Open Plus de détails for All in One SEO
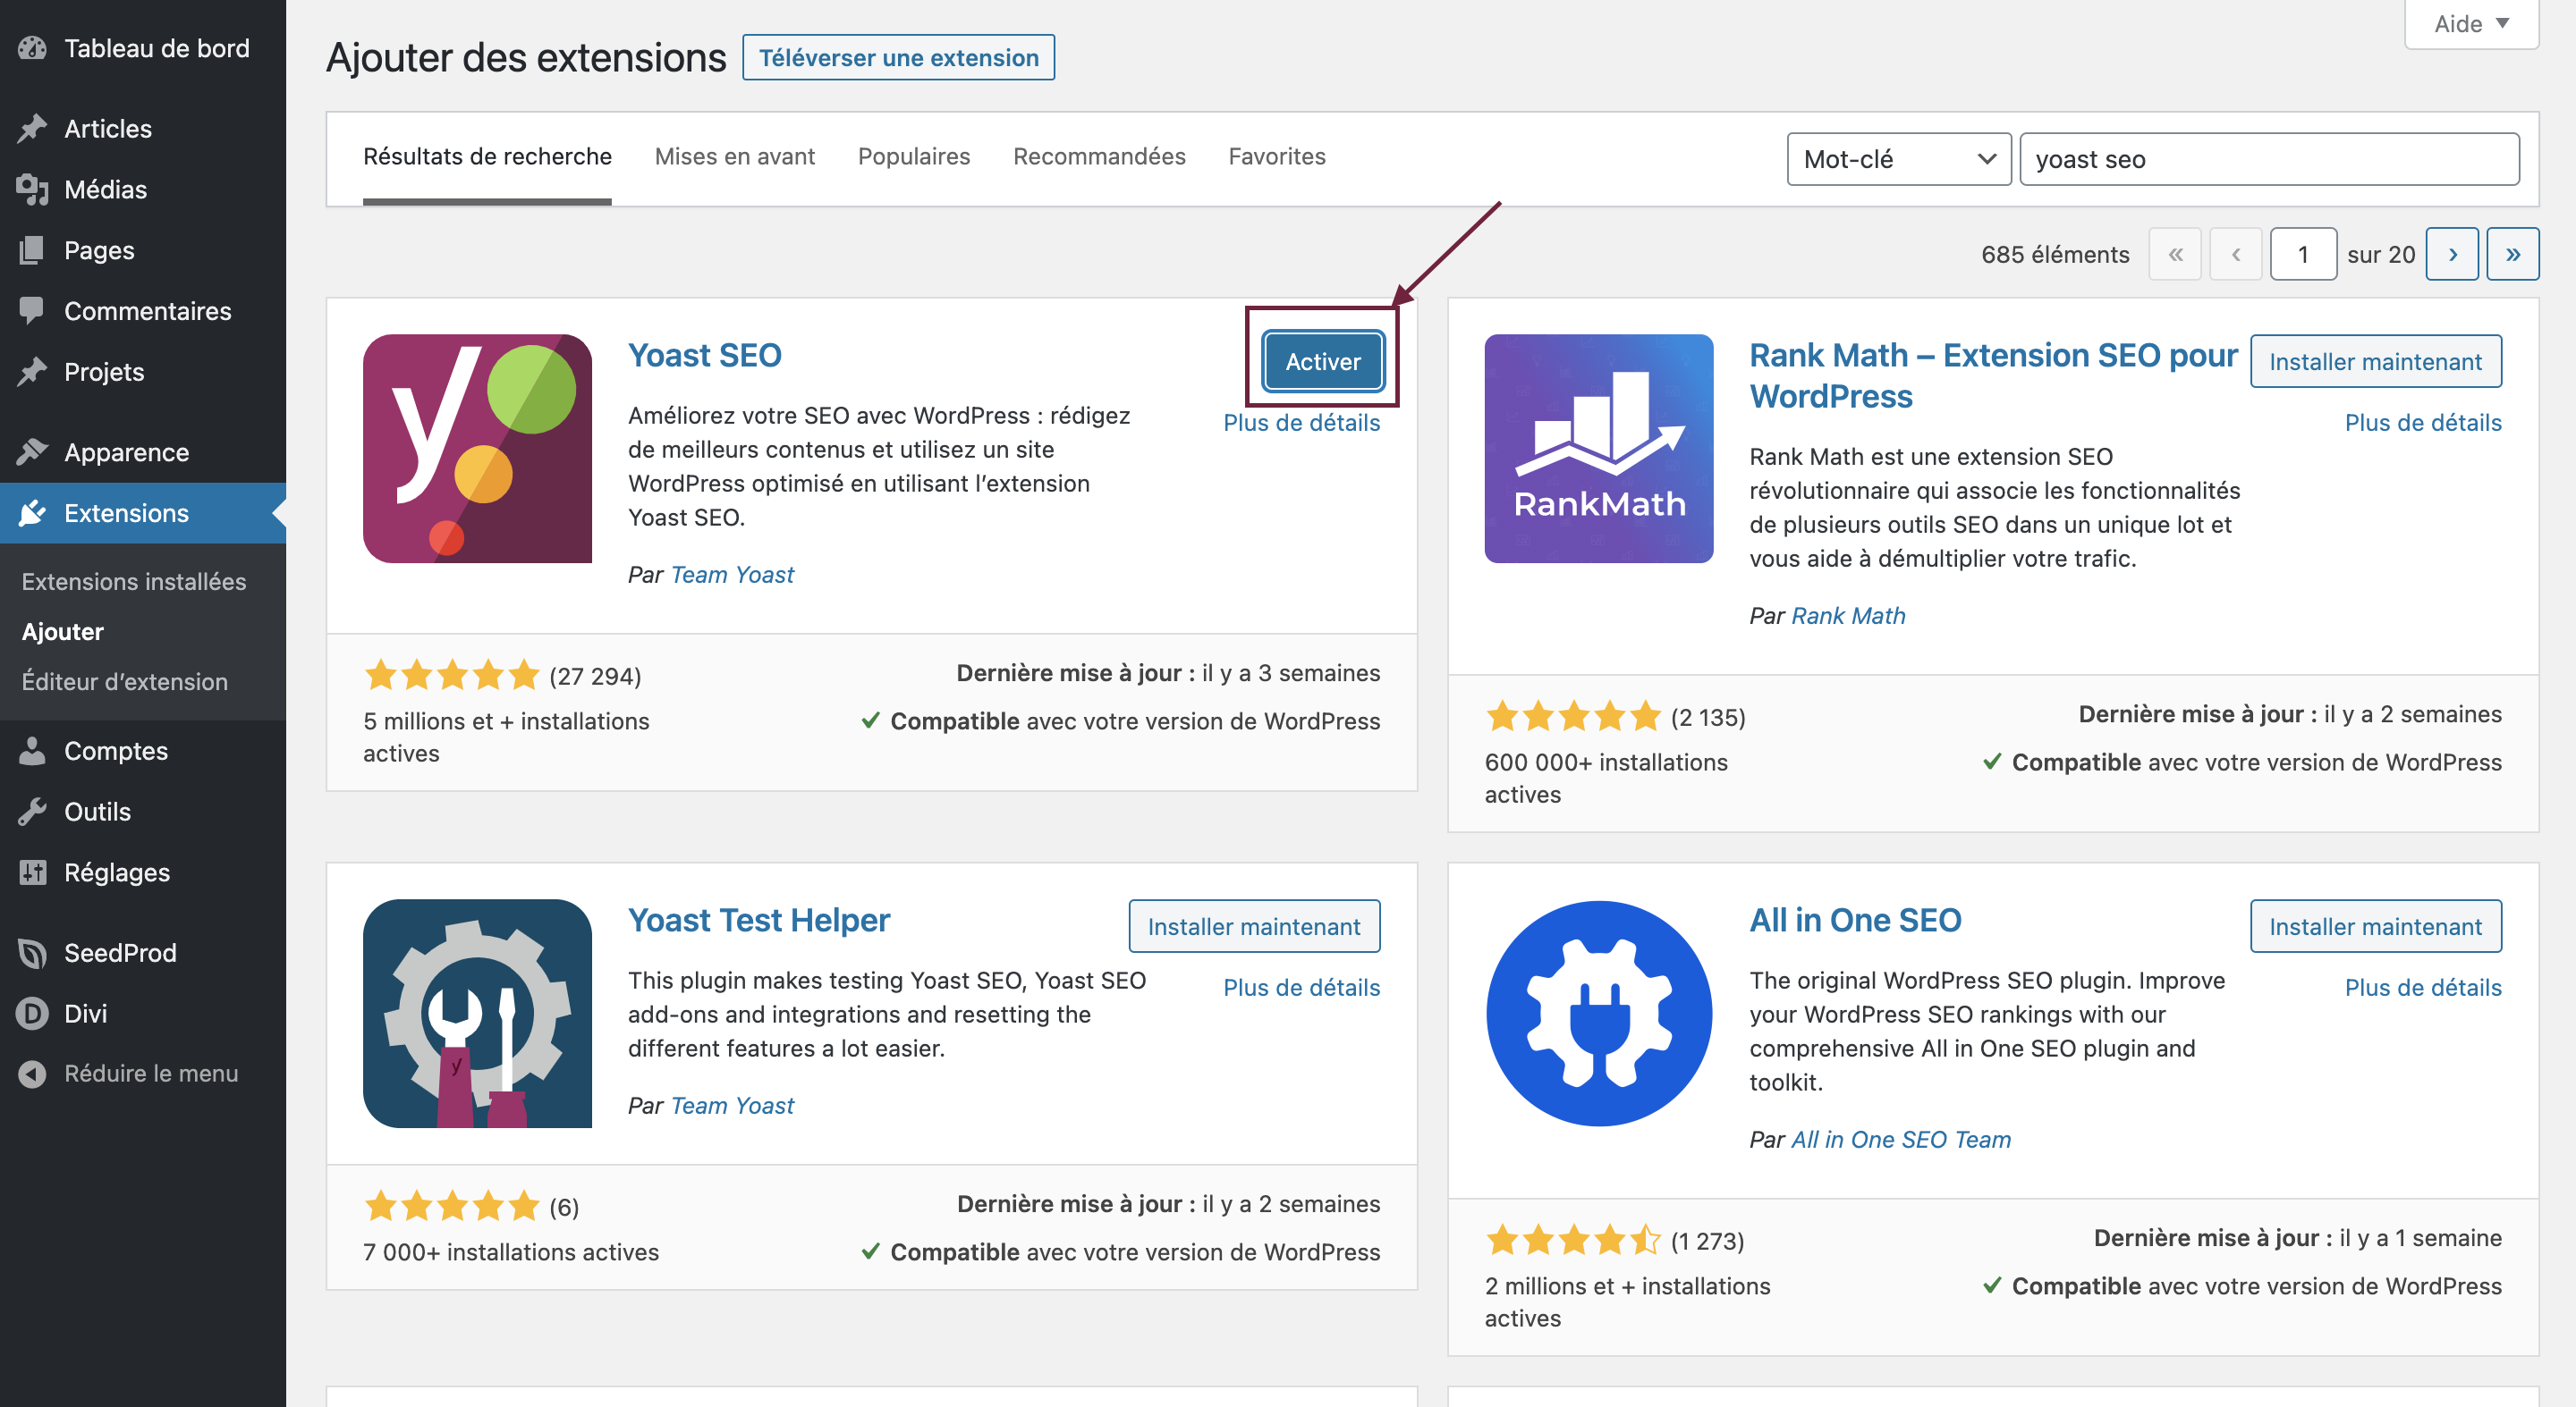This screenshot has width=2576, height=1407. pos(2423,987)
